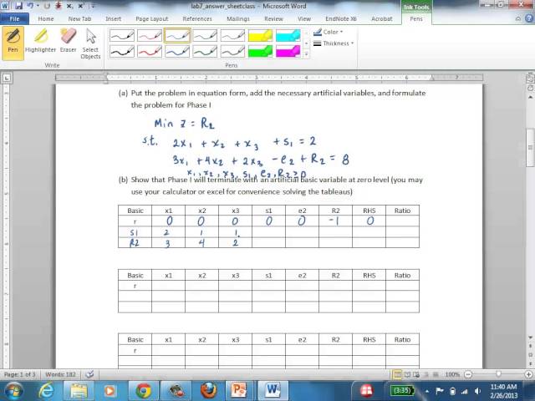Open the Acrobat tab

tap(381, 18)
